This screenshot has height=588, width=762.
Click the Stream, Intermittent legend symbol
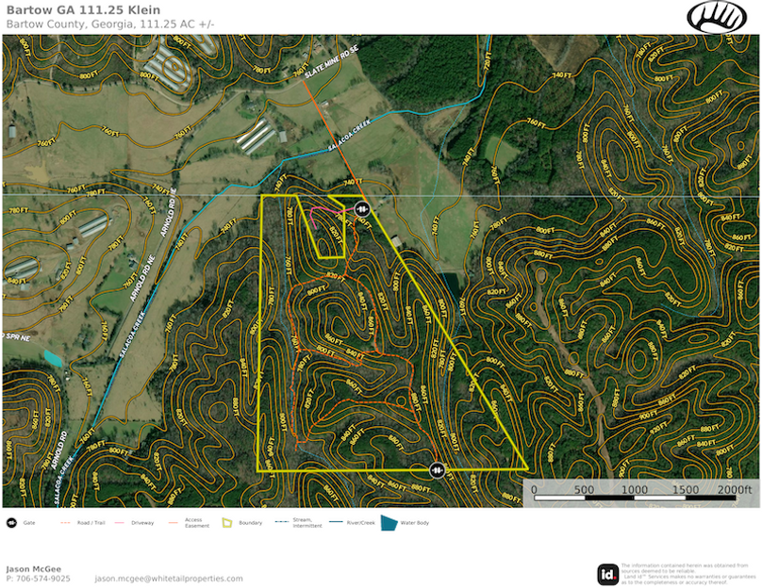[x=280, y=521]
